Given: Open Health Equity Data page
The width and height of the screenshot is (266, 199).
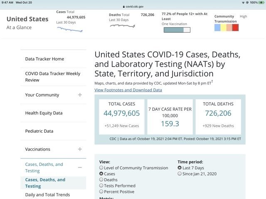Looking at the screenshot, I should point(44,113).
